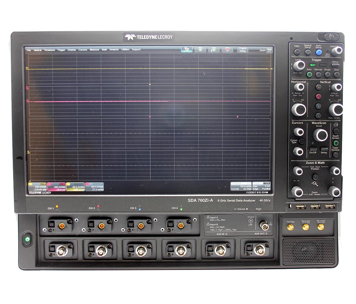This screenshot has height=304, width=356.
Task: Open the Analysis menu
Action: 114,50
